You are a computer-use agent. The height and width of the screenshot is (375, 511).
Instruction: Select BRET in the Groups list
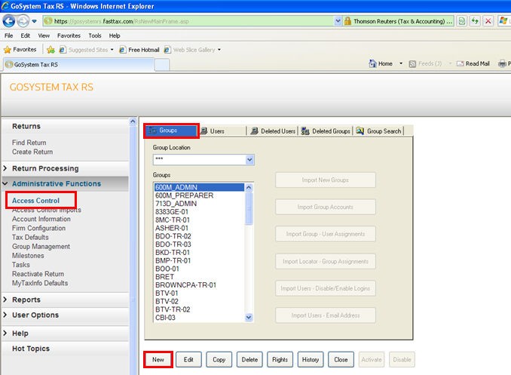164,277
